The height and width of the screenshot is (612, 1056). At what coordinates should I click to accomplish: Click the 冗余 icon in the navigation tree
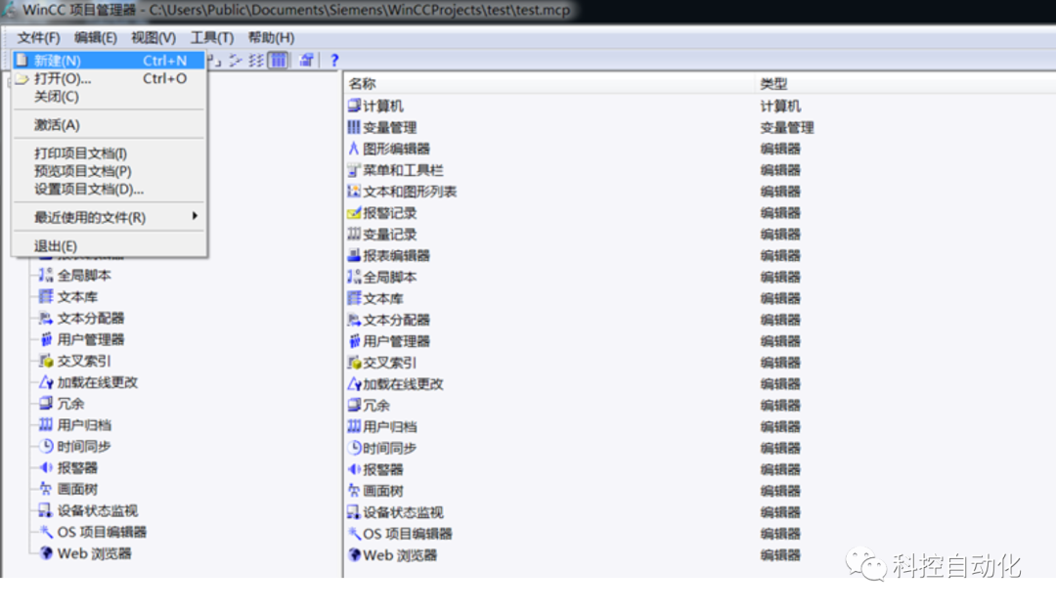(46, 404)
